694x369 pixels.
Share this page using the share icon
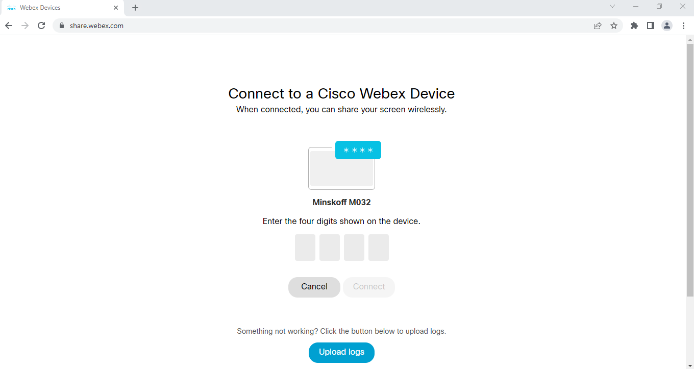click(x=598, y=26)
